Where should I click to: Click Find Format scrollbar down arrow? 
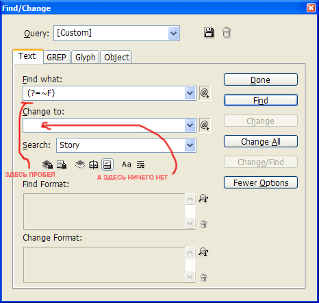tap(190, 223)
